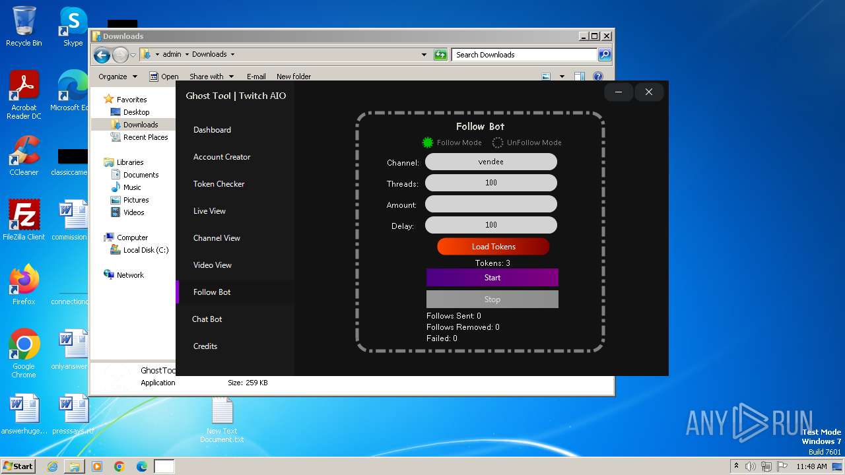The height and width of the screenshot is (475, 845).
Task: Change view using the views icon
Action: (x=546, y=77)
